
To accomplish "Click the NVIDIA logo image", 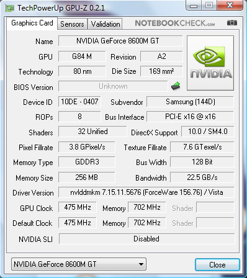I will (x=210, y=63).
